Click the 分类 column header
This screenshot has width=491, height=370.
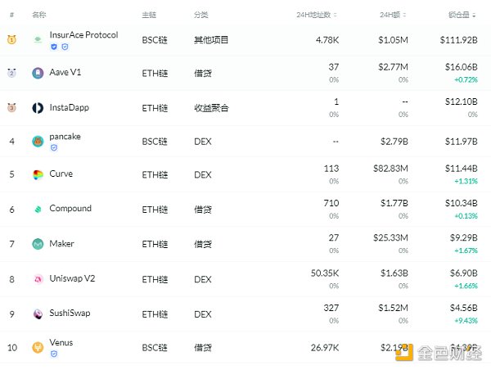coord(201,15)
